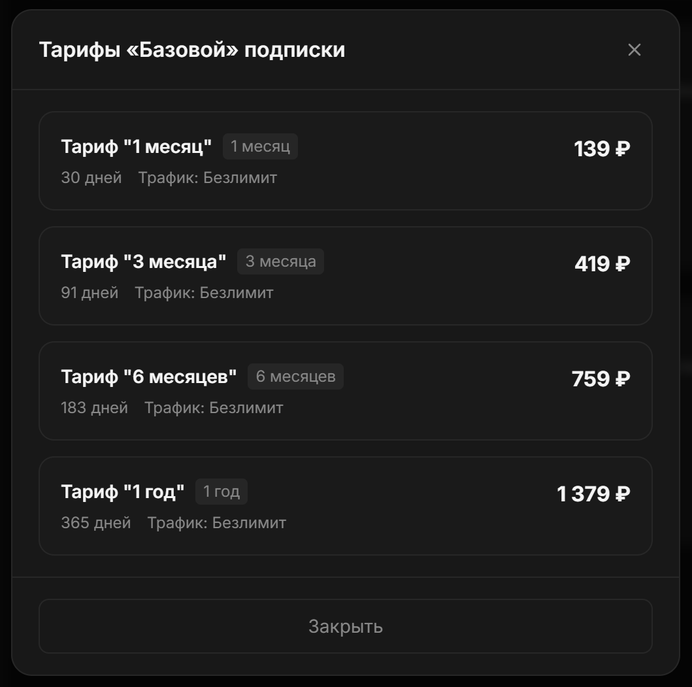This screenshot has width=692, height=687.
Task: Click the "30 дней" duration text
Action: (x=91, y=178)
